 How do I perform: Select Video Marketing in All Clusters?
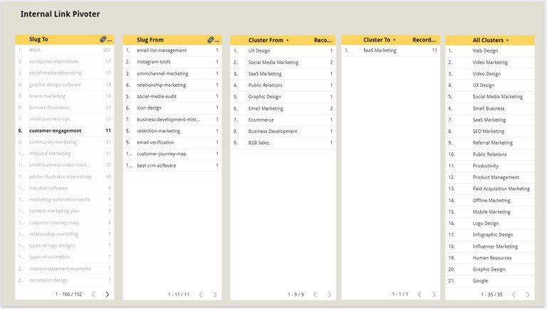tap(490, 63)
